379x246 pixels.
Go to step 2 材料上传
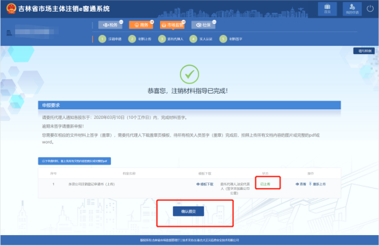(140, 39)
